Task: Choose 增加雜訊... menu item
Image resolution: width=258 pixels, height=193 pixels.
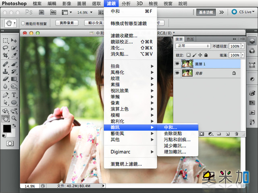Action: click(x=178, y=152)
